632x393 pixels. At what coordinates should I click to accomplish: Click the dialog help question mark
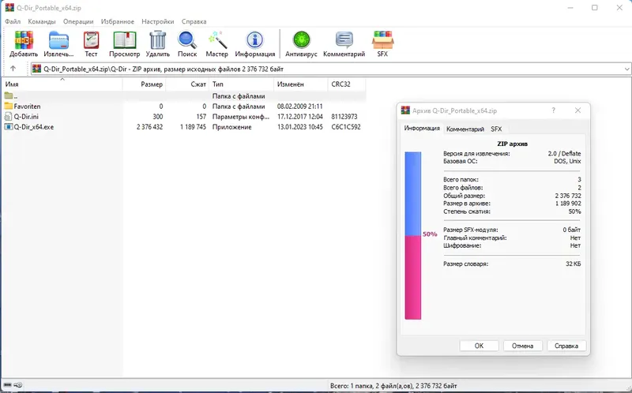pyautogui.click(x=554, y=110)
